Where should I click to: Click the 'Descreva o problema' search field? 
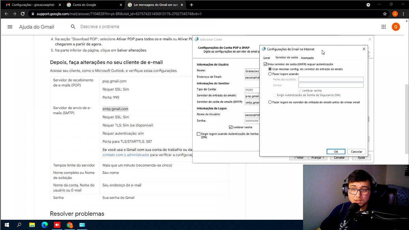(100, 27)
